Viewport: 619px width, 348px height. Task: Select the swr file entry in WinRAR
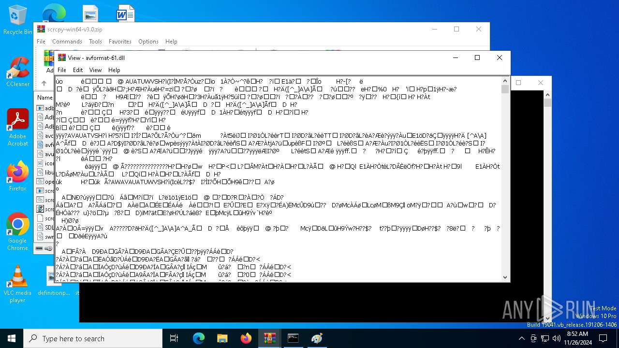(x=45, y=237)
